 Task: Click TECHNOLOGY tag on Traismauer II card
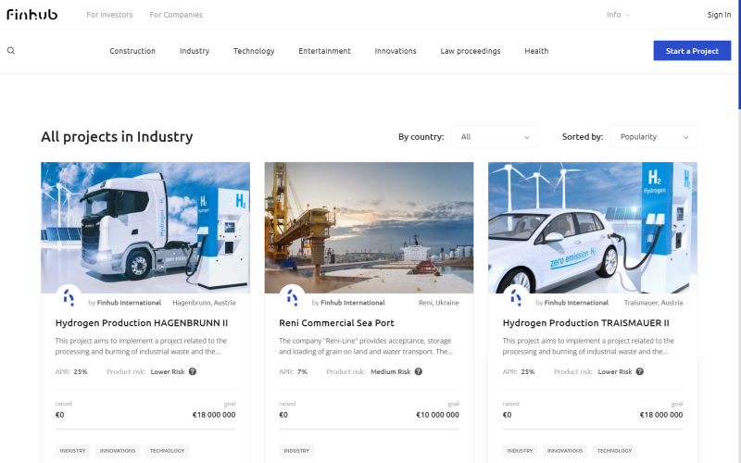[614, 451]
